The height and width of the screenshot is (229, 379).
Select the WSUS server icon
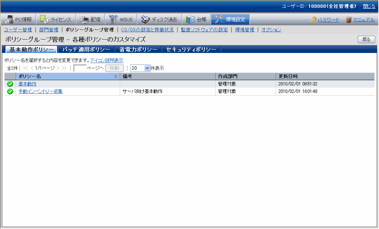[x=113, y=19]
